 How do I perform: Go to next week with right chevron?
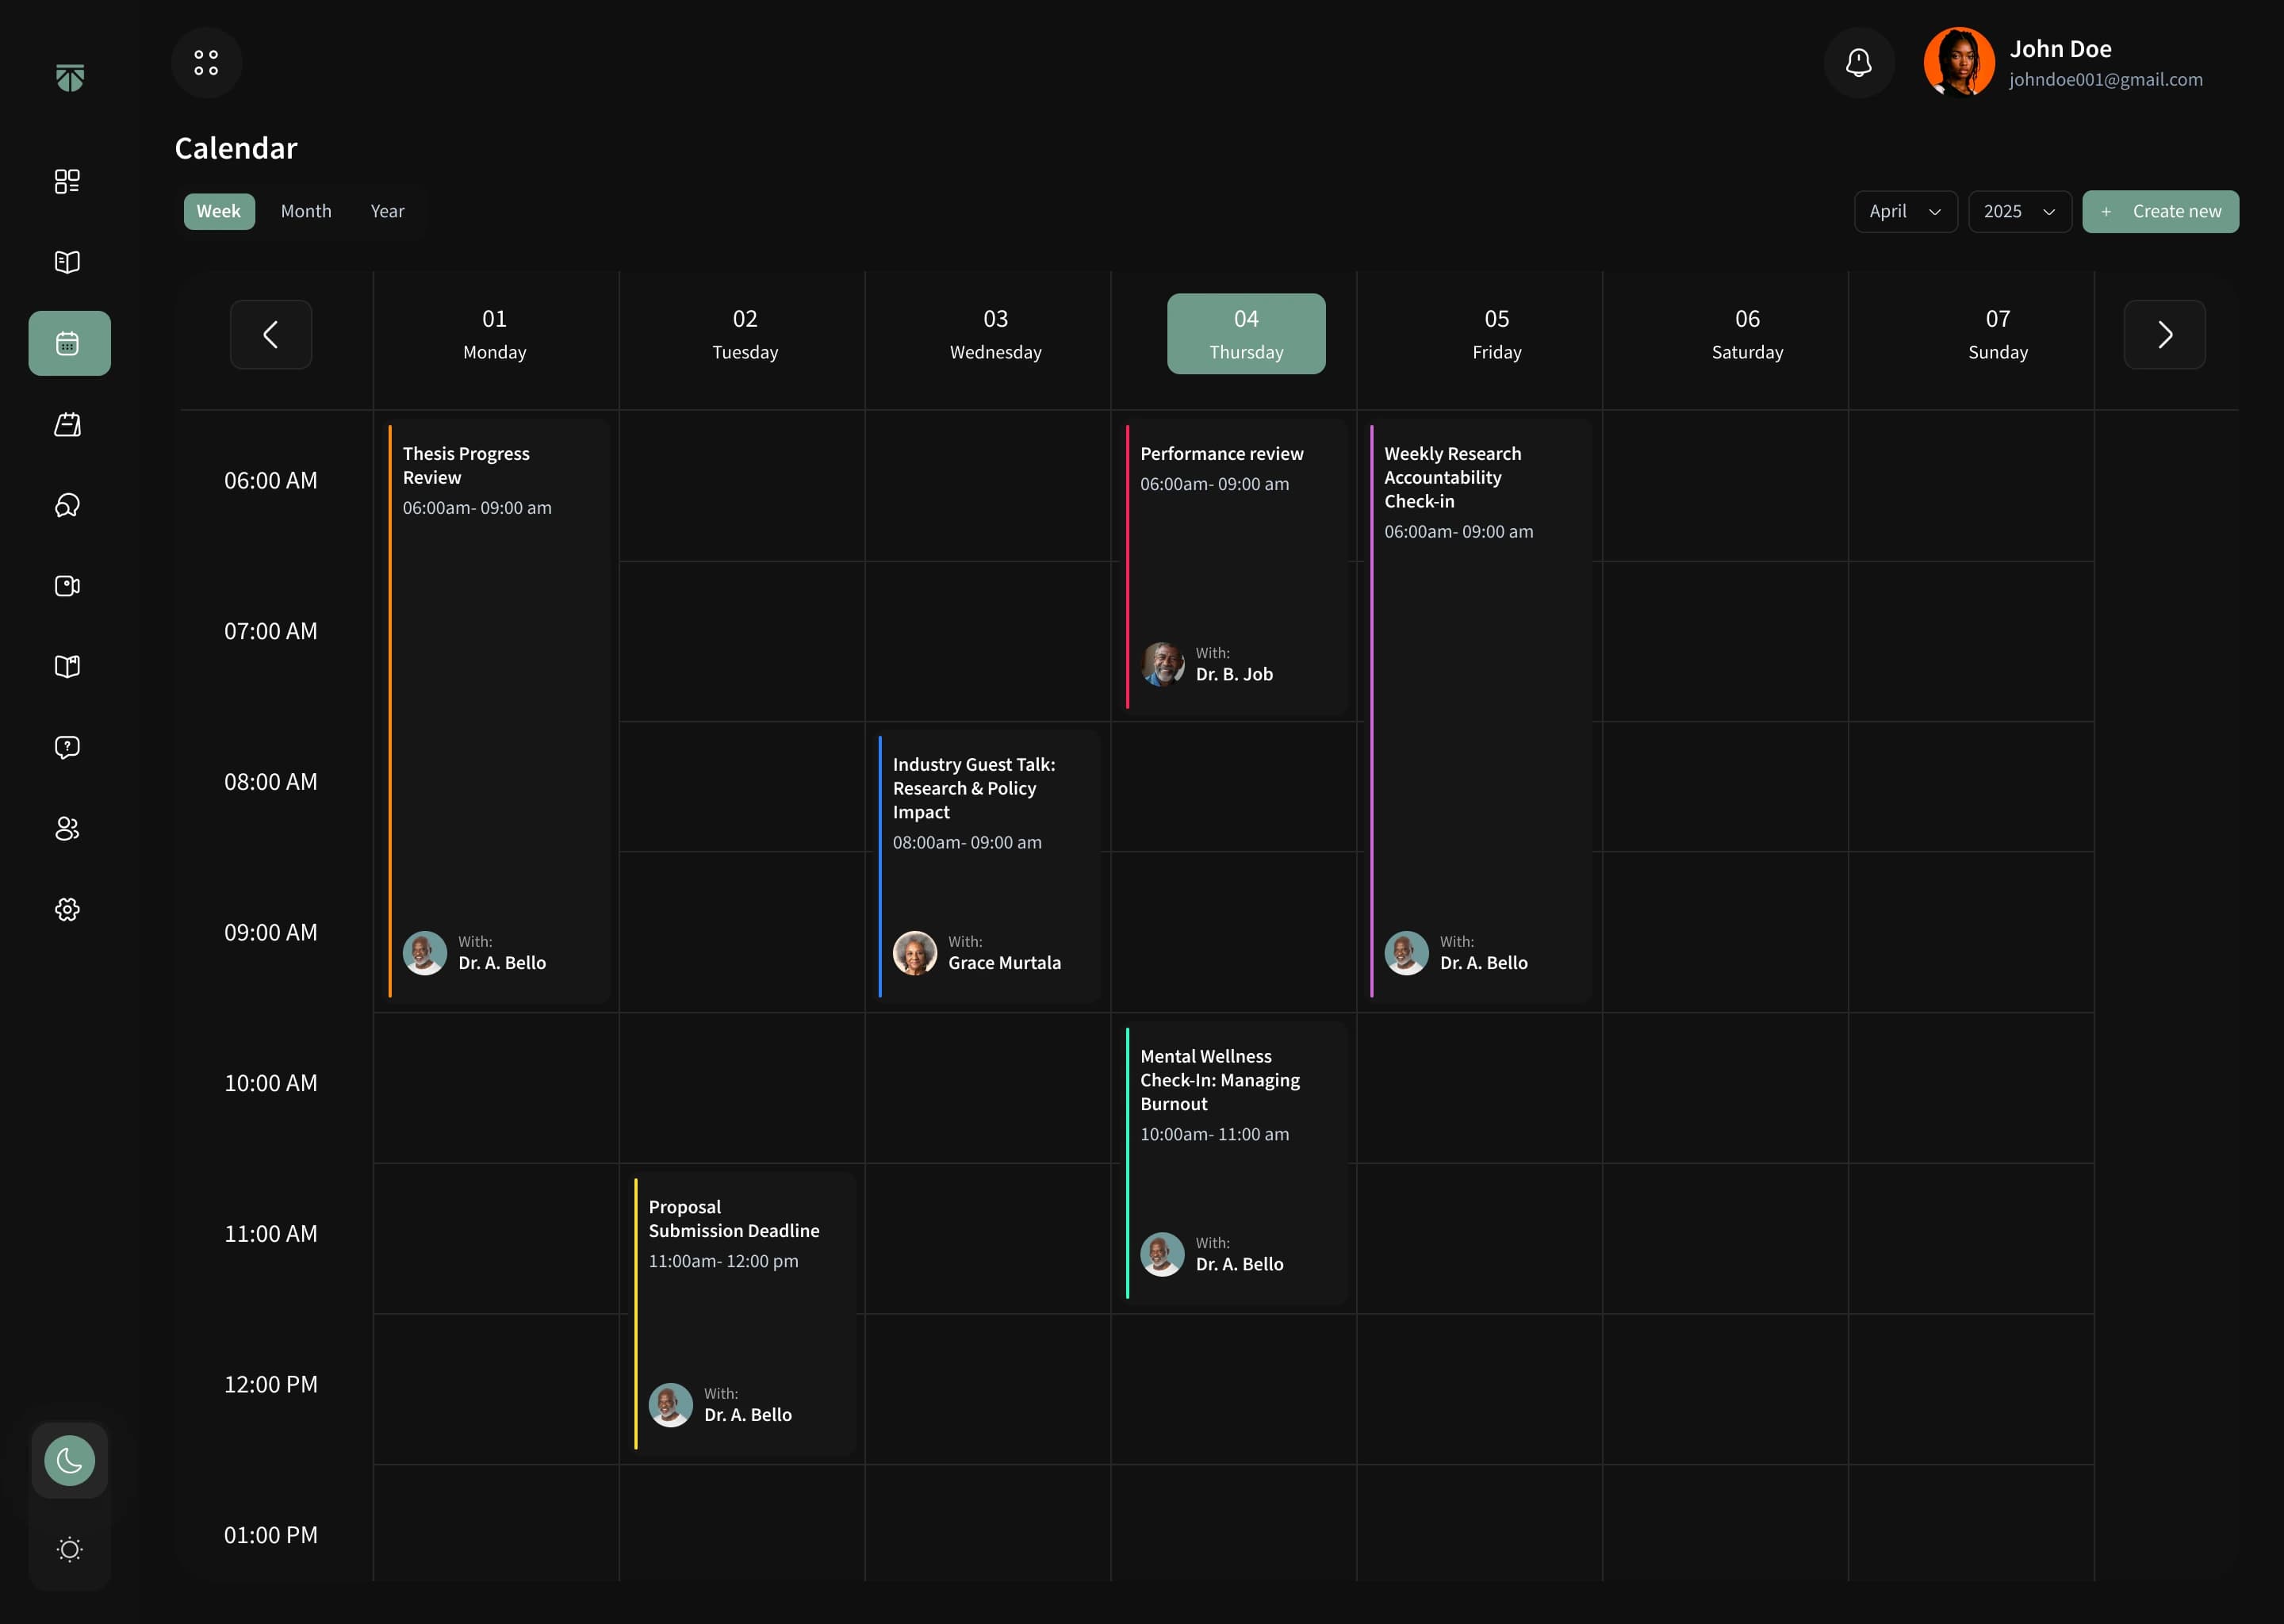[2164, 335]
